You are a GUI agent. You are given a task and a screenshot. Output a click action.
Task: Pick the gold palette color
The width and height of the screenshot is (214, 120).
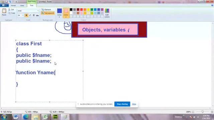click(x=85, y=13)
